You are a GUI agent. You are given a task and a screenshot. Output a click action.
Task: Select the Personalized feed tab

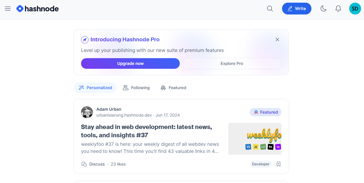(95, 88)
